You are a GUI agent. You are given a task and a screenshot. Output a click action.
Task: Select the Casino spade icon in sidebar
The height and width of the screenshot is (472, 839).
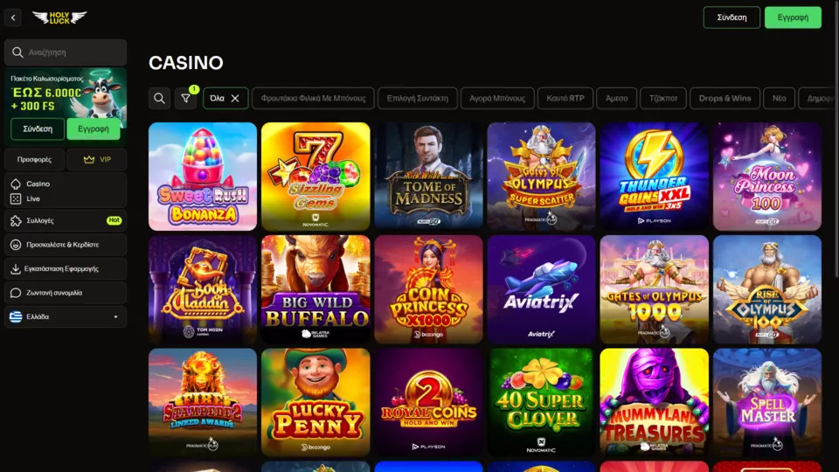[x=16, y=184]
